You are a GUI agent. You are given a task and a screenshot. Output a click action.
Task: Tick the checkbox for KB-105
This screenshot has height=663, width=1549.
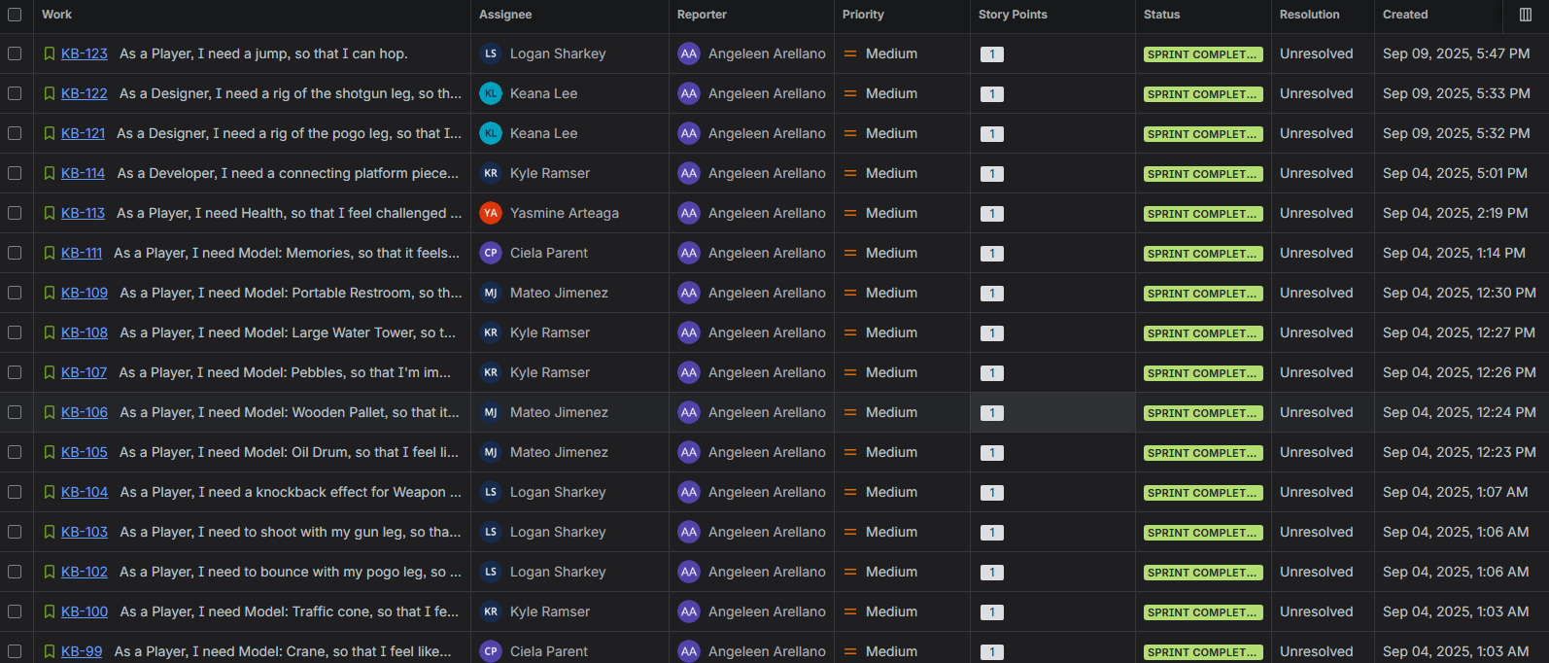(15, 452)
